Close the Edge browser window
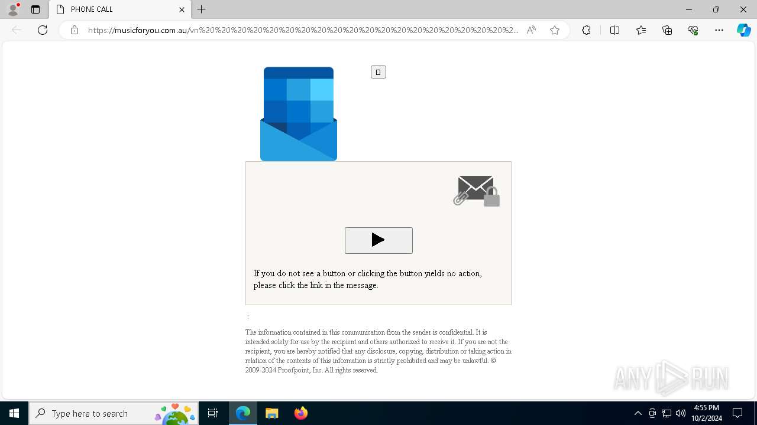 click(743, 9)
